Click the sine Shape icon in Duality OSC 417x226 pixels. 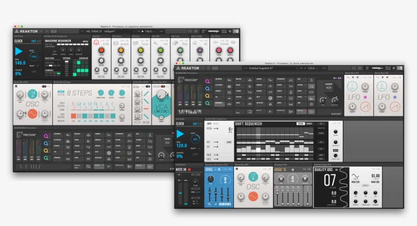355,176
